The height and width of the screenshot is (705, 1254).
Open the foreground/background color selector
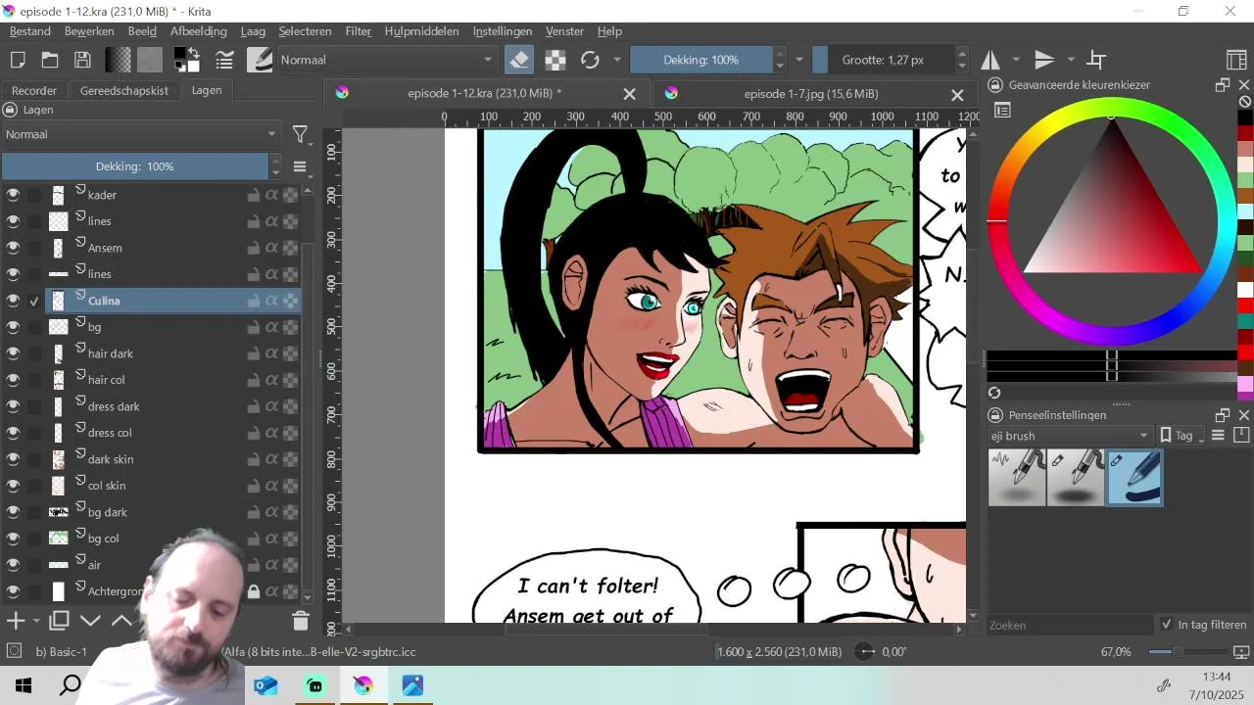[186, 60]
